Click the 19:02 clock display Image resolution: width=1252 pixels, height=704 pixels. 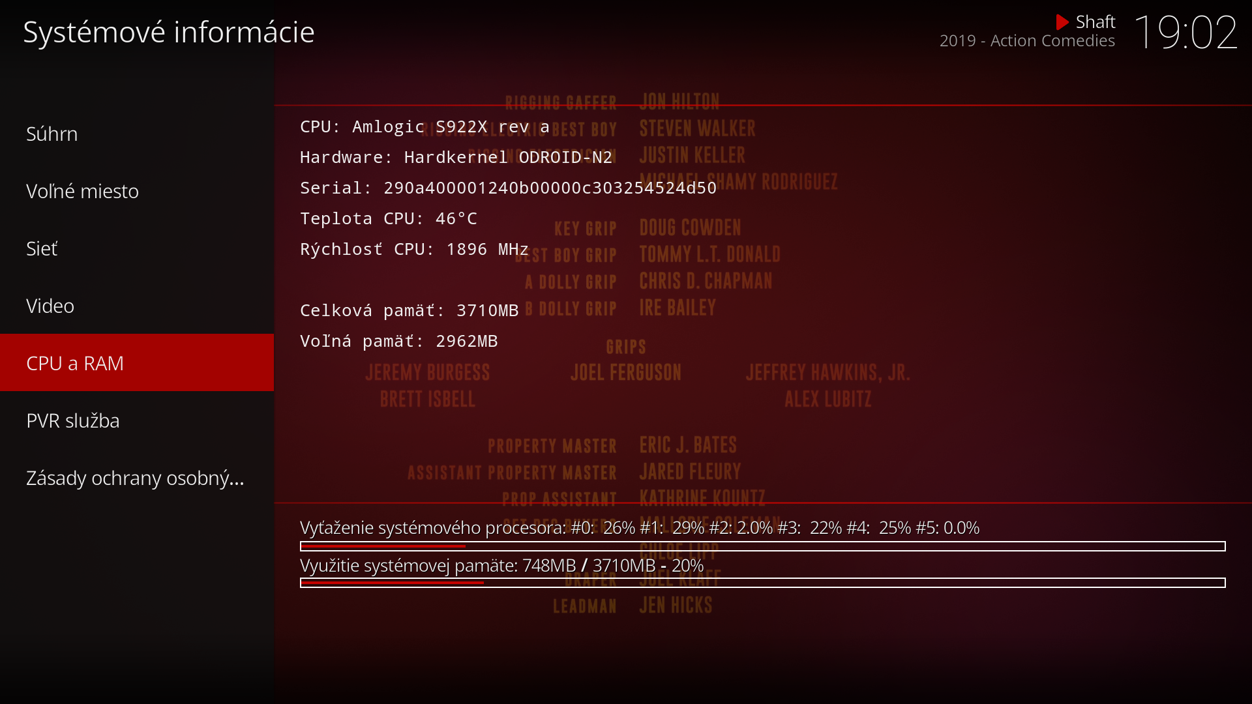click(x=1185, y=33)
